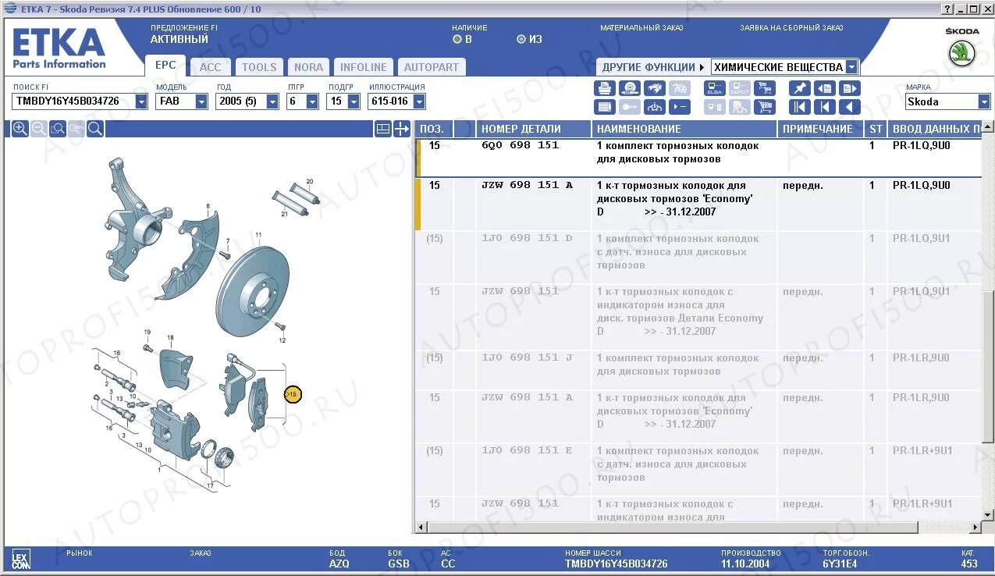Click the Номер детали column header
This screenshot has width=995, height=576.
pyautogui.click(x=534, y=129)
